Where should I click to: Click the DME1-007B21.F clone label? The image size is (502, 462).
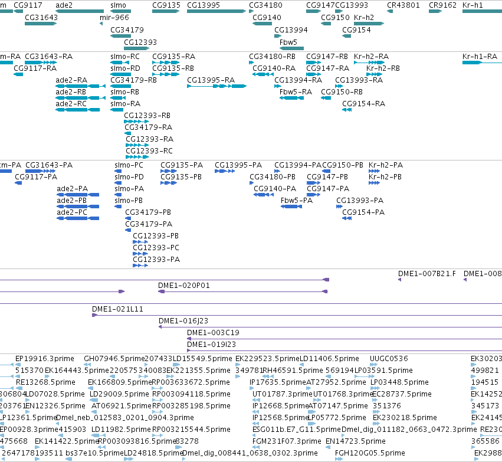click(x=427, y=274)
